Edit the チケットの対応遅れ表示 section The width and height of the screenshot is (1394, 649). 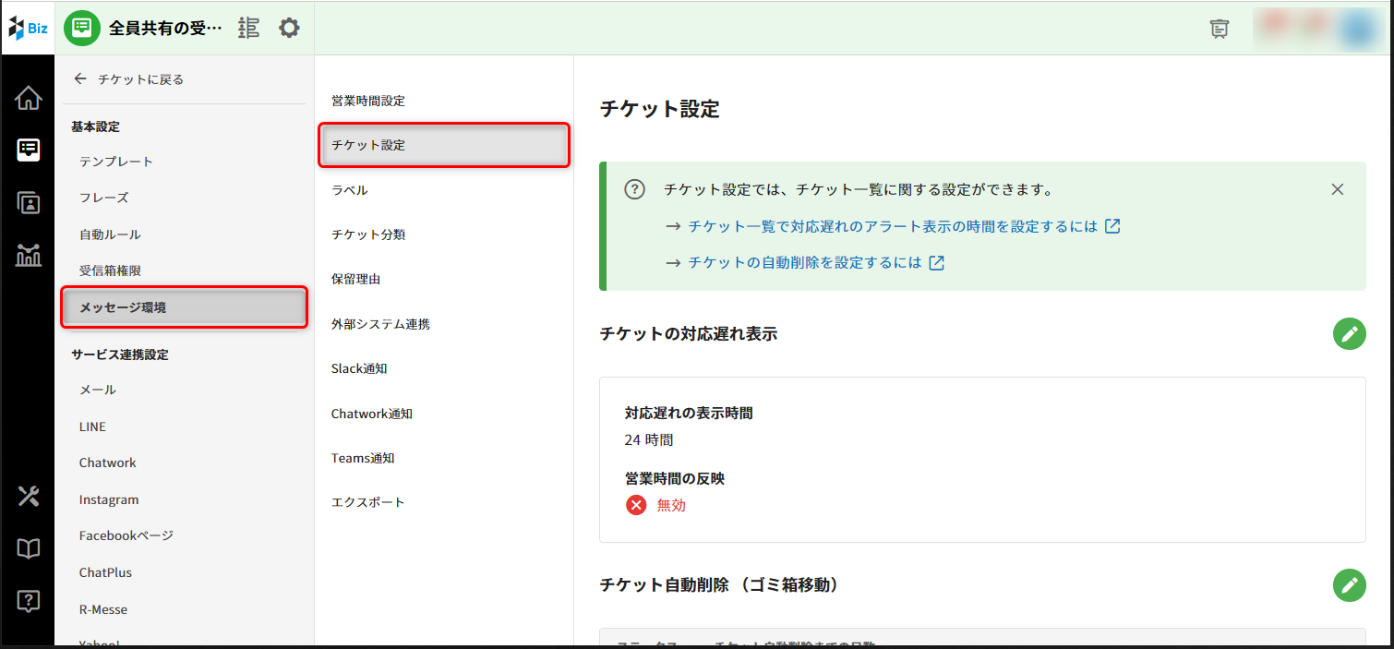click(1349, 333)
